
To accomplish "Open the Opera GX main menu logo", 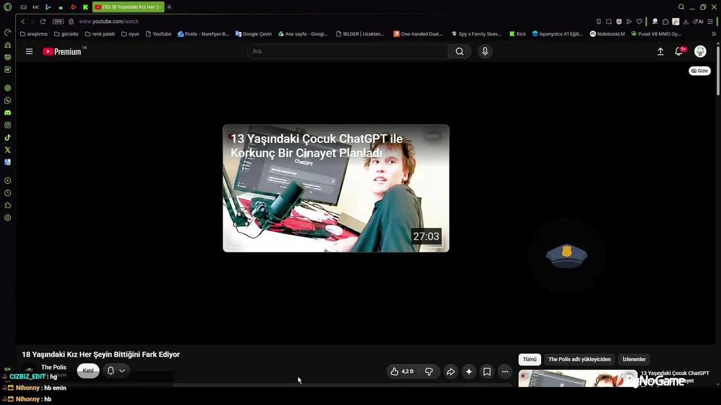I will (x=8, y=7).
